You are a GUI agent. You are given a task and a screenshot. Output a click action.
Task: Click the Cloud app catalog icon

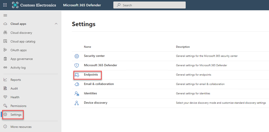[5, 41]
